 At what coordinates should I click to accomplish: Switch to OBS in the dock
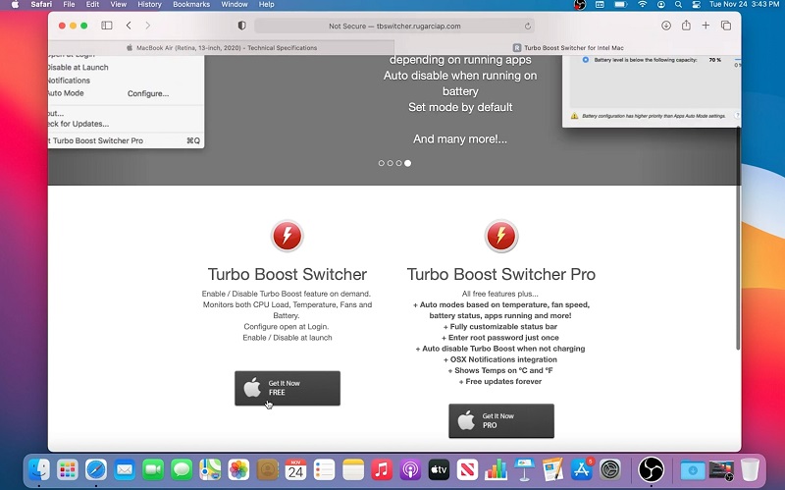pyautogui.click(x=651, y=470)
